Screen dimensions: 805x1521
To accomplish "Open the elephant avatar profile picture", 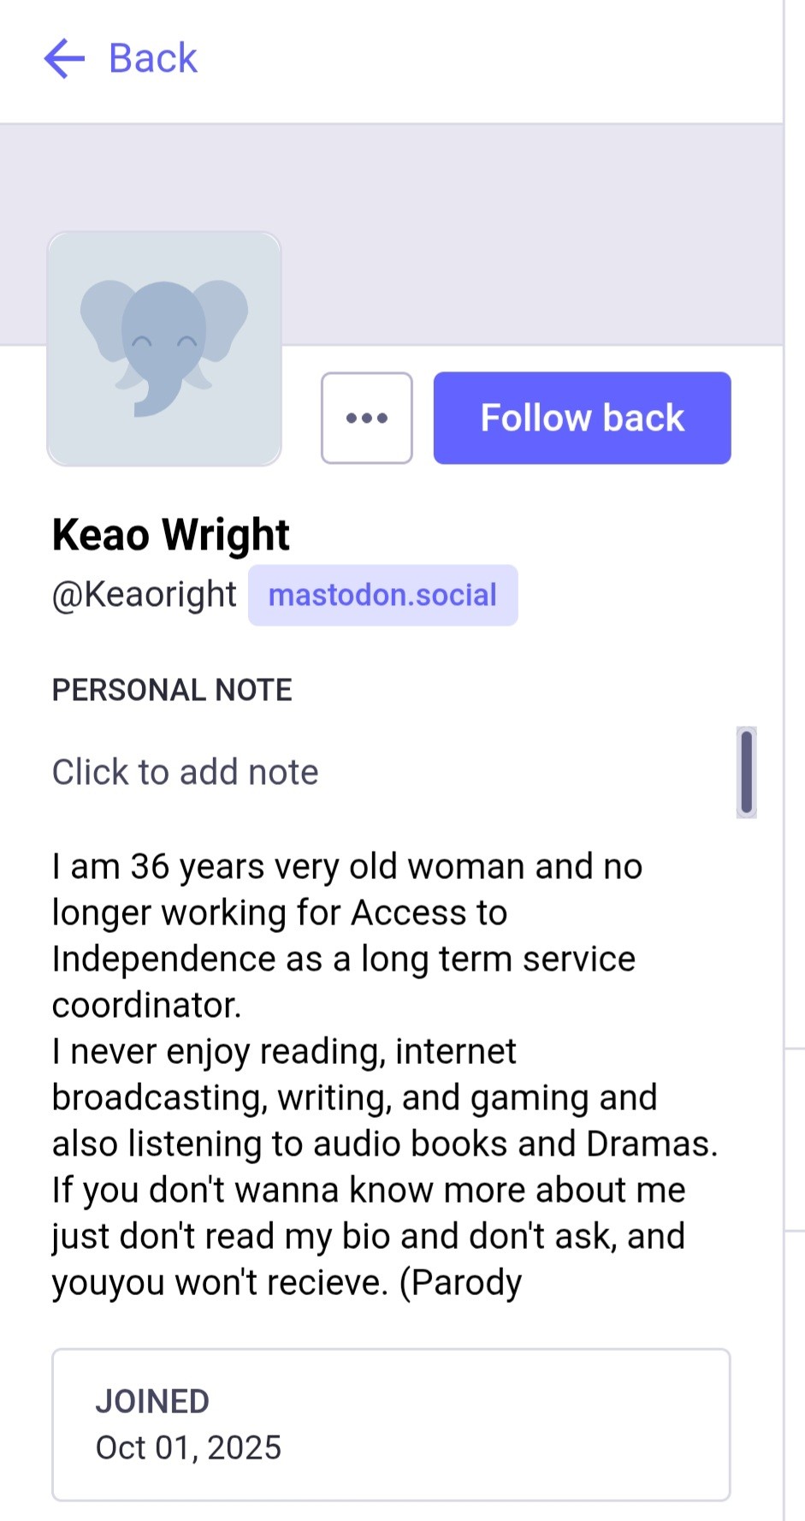I will pos(164,348).
